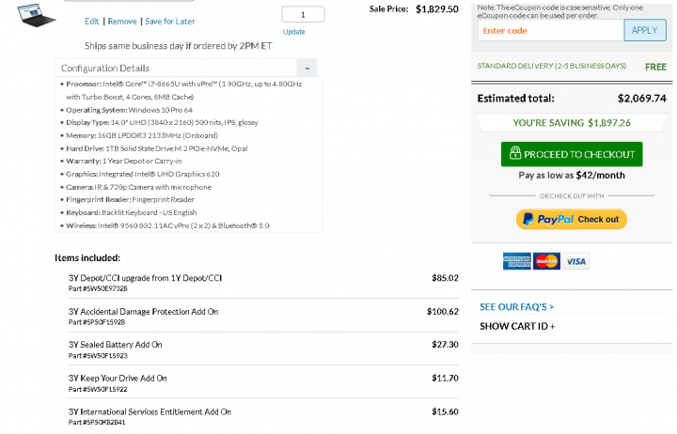Click the Visa card icon
677x434 pixels.
pos(576,261)
